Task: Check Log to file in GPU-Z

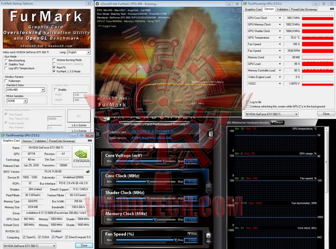Action: [248, 102]
